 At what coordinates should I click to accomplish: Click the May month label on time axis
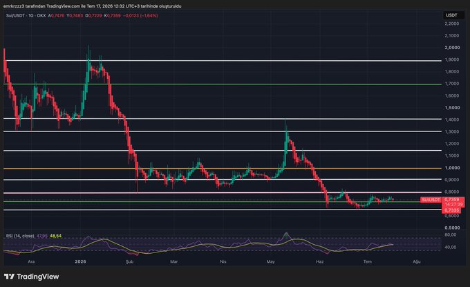coord(271,261)
